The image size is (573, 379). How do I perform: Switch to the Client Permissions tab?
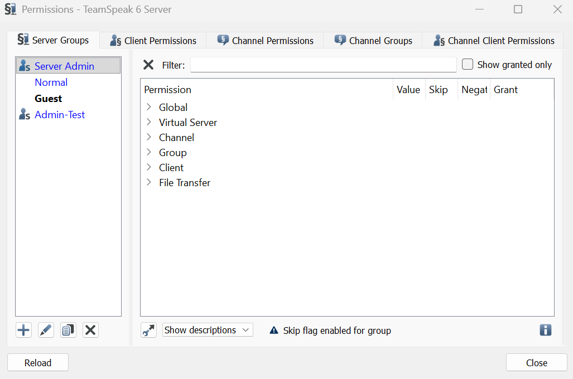tap(153, 41)
